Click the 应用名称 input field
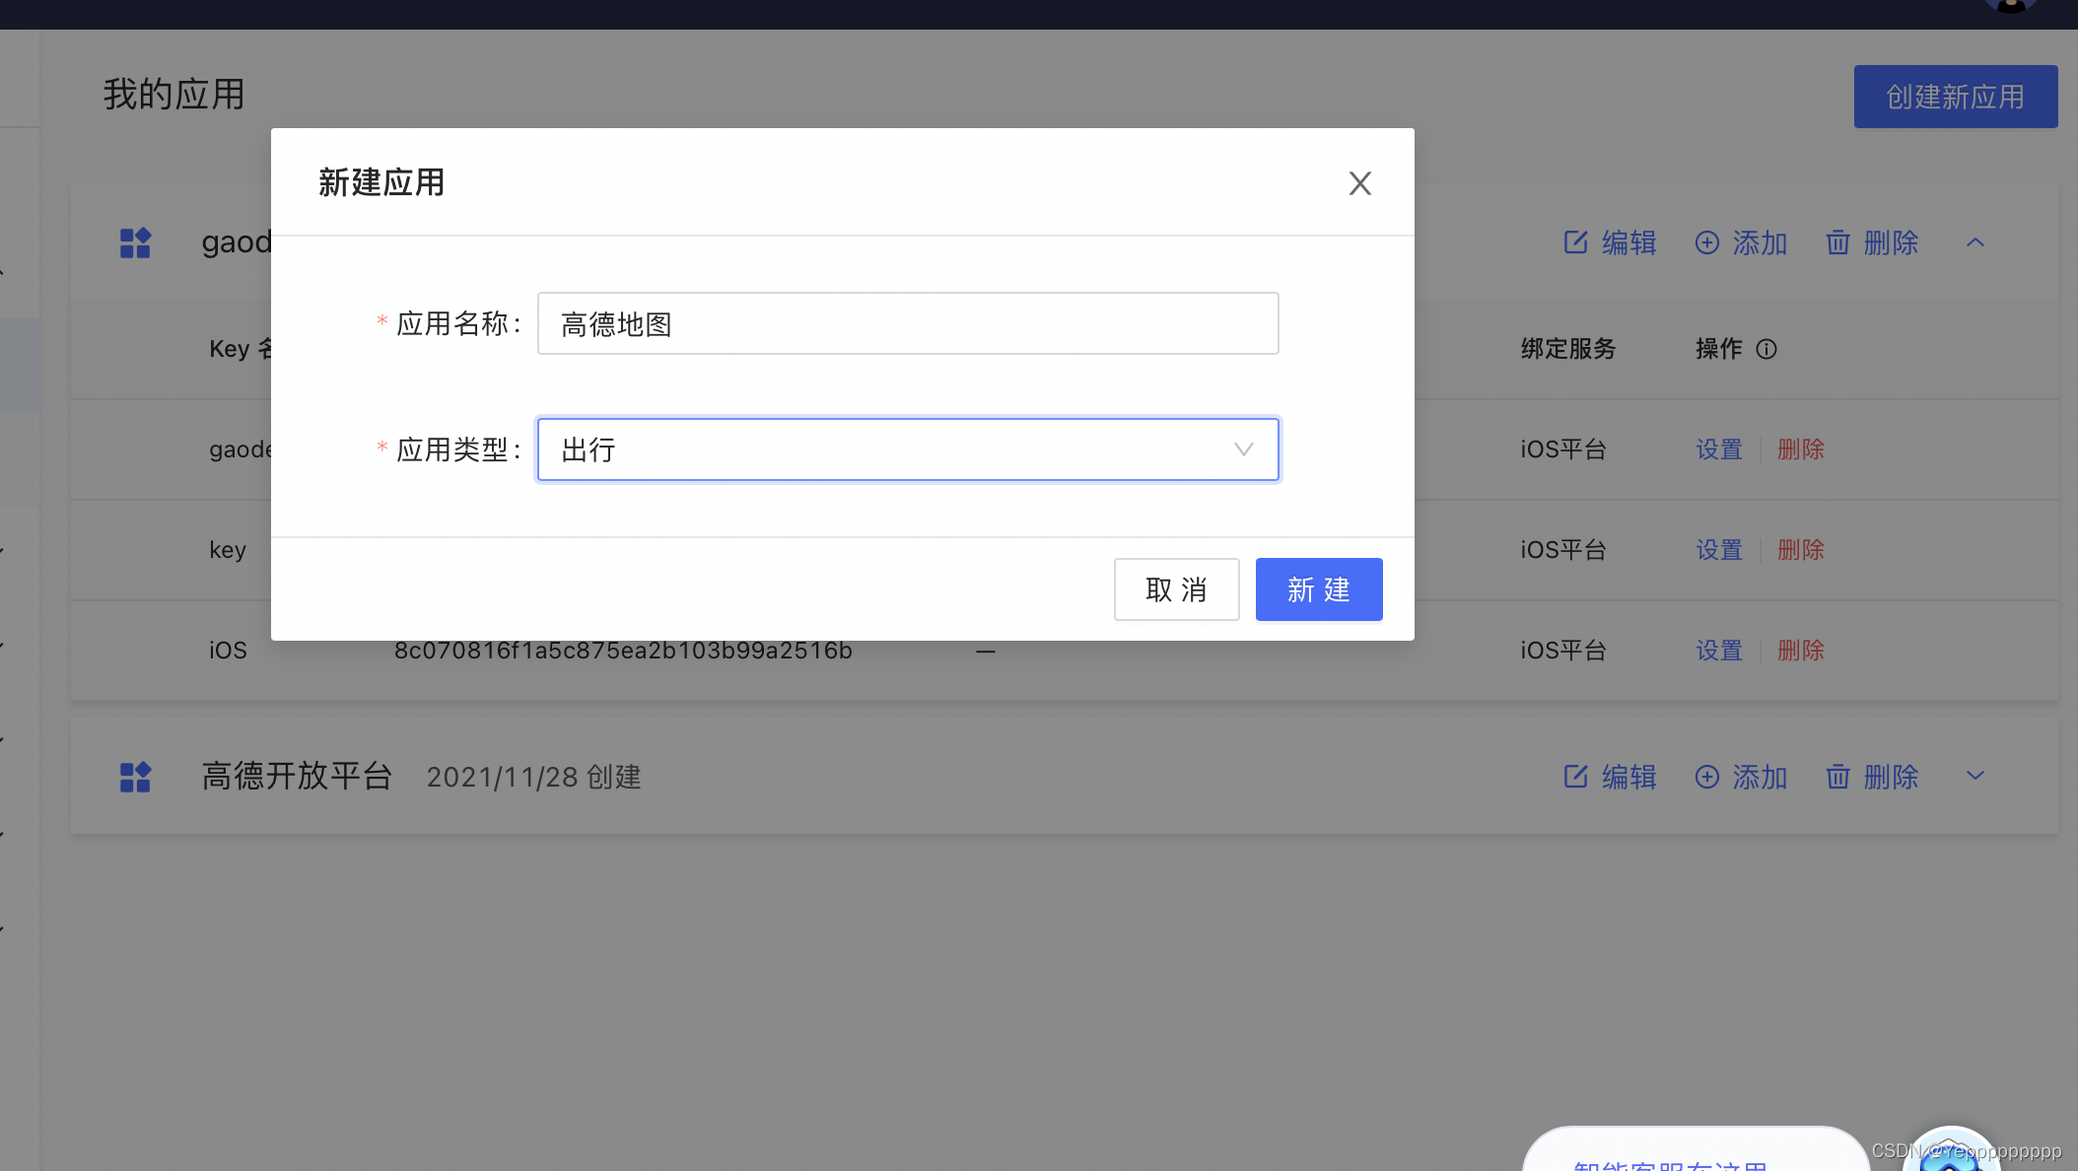 pos(907,323)
